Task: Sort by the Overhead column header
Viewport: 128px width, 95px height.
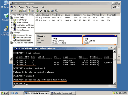Action: (111, 15)
